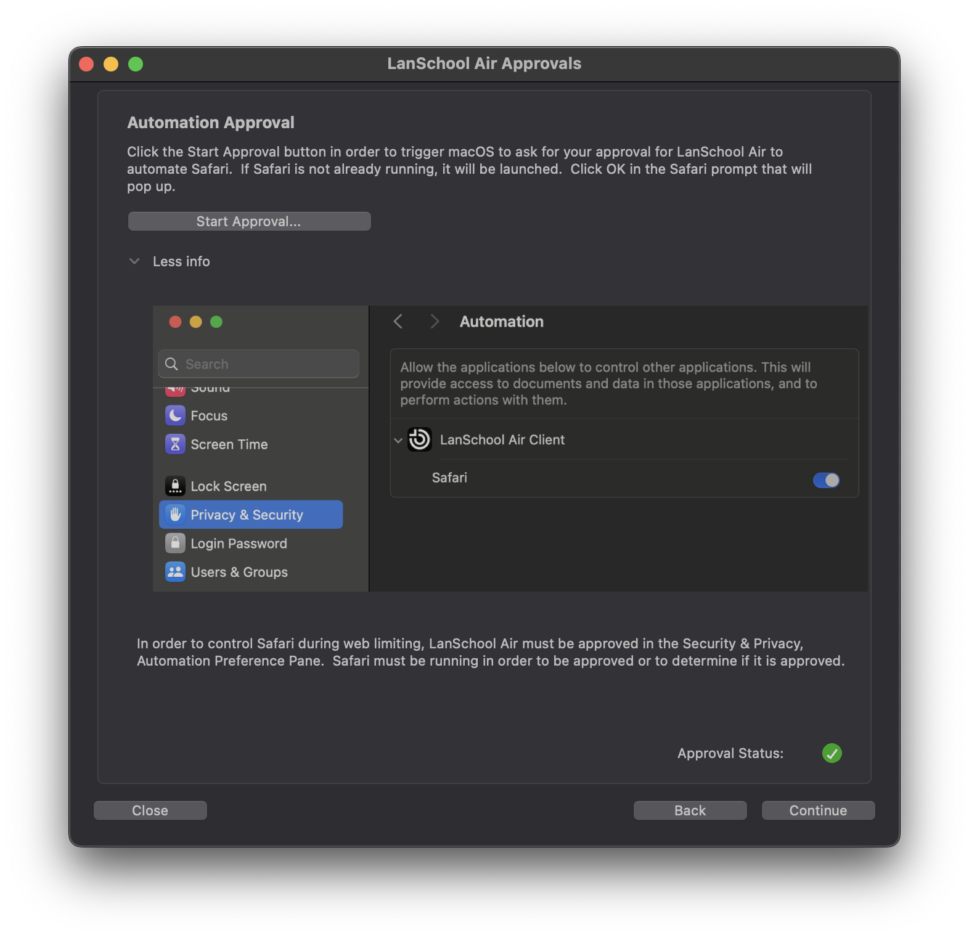This screenshot has height=938, width=969.
Task: Click the LanSchool Air Approvals window title
Action: click(484, 63)
